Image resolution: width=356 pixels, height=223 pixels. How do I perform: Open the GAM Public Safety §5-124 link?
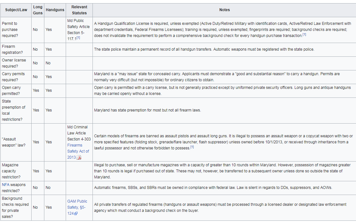point(77,207)
